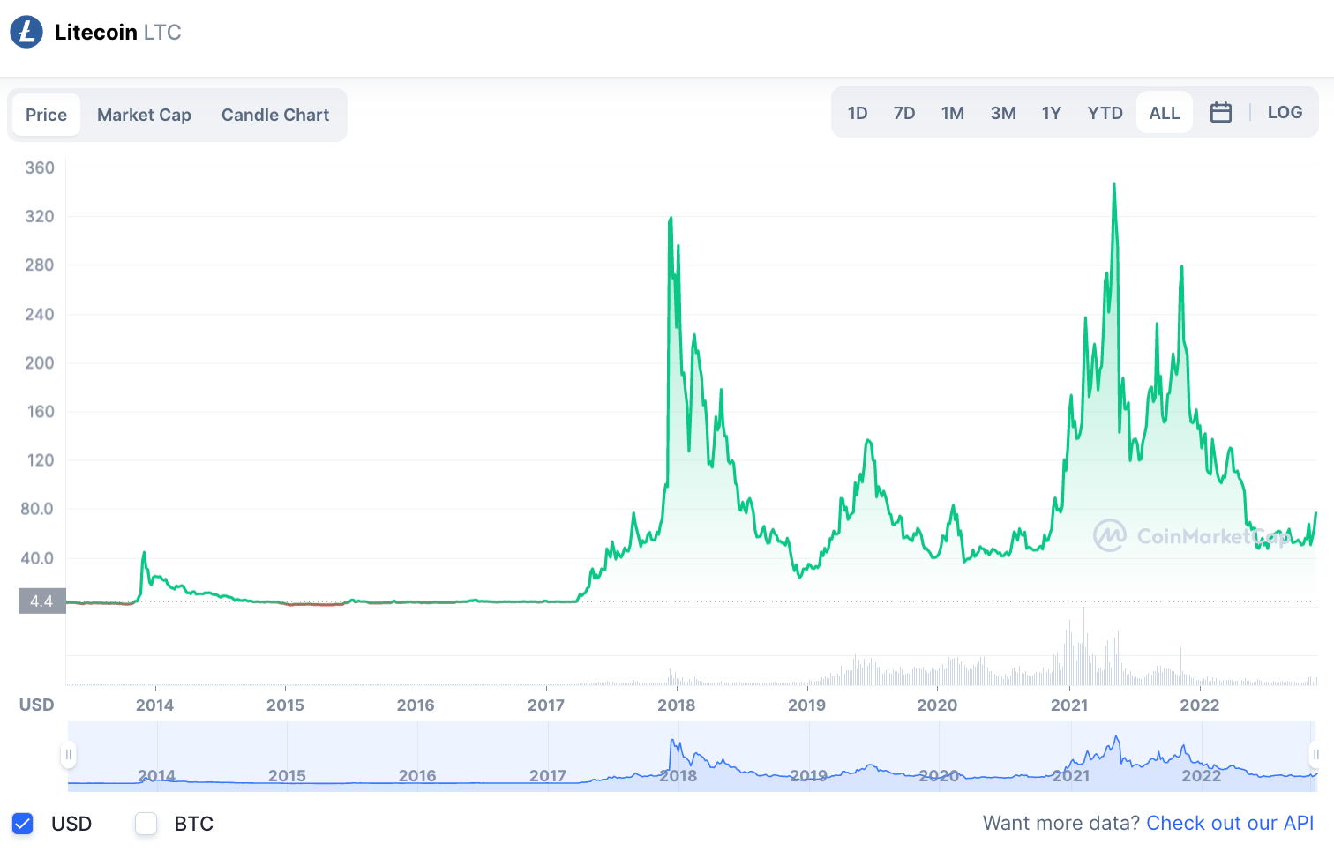The width and height of the screenshot is (1334, 851).
Task: Set chart range to YTD
Action: point(1105,113)
